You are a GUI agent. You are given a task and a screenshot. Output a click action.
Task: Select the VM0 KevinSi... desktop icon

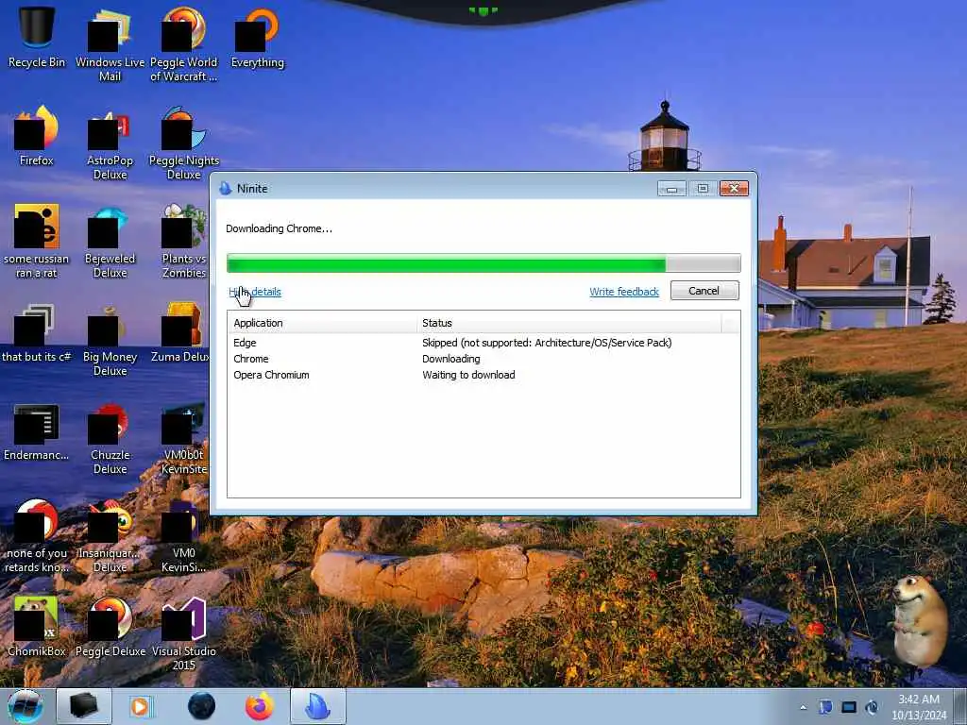tap(184, 536)
